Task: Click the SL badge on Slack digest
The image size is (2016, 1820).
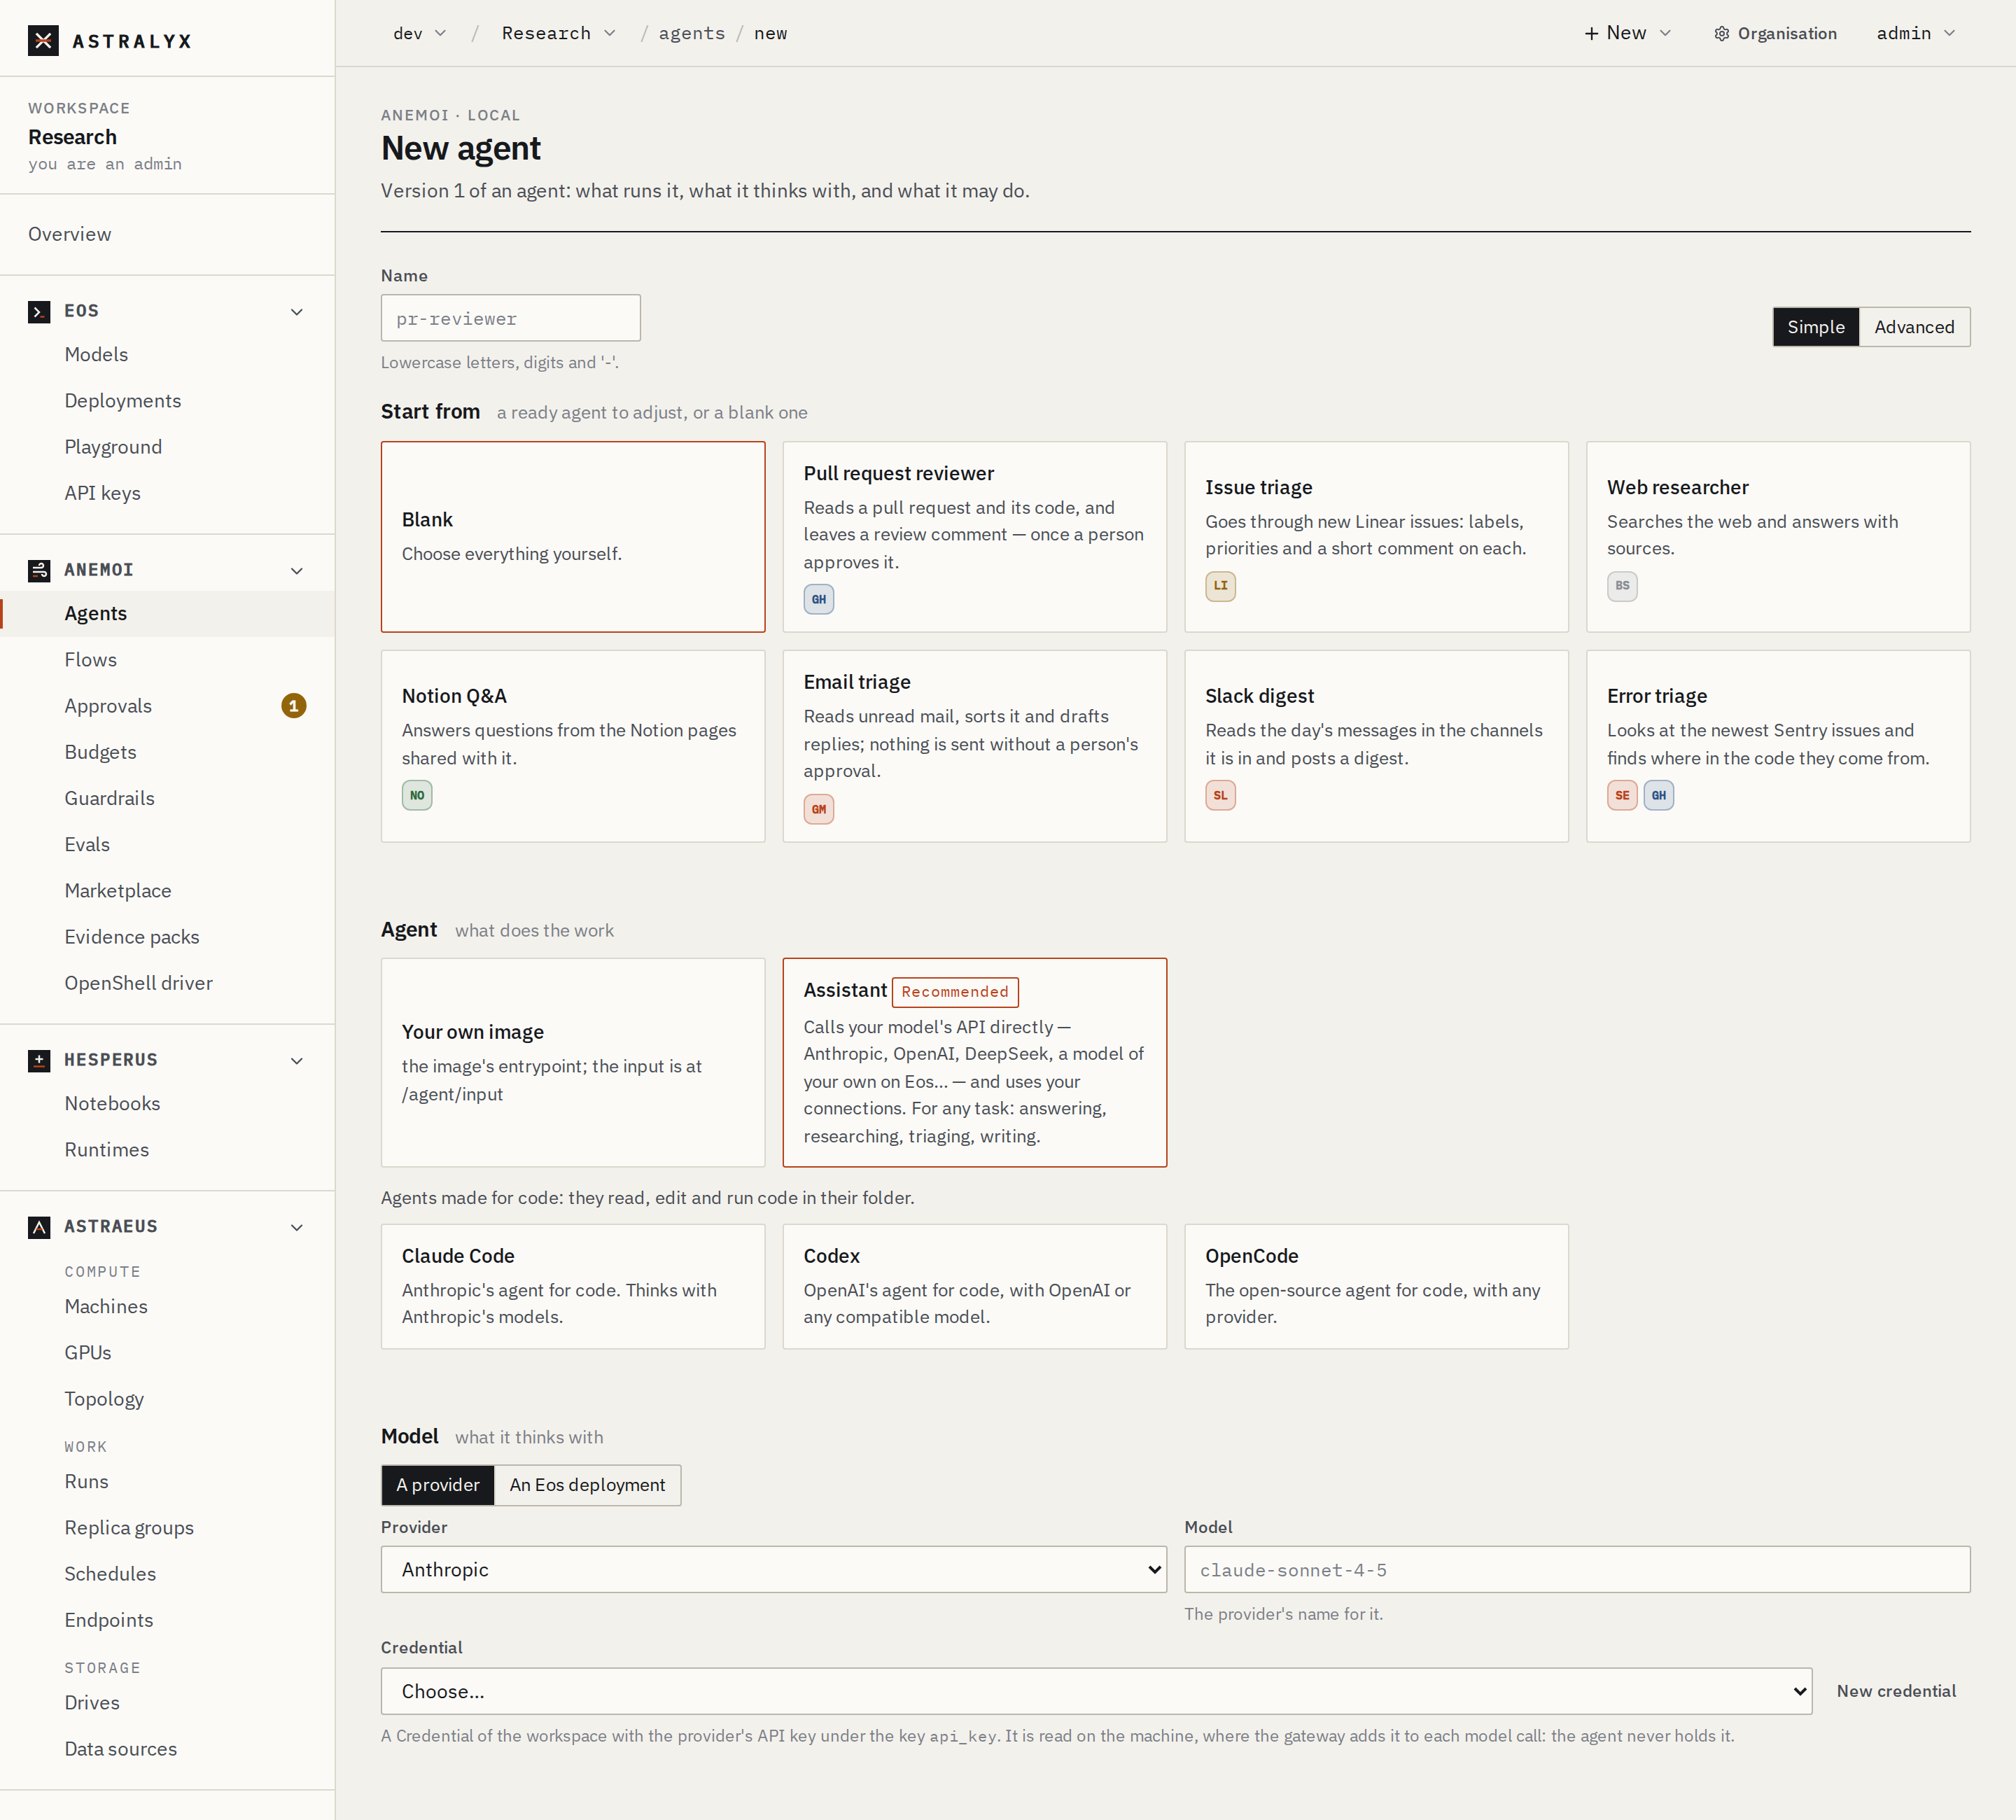Action: click(1220, 796)
